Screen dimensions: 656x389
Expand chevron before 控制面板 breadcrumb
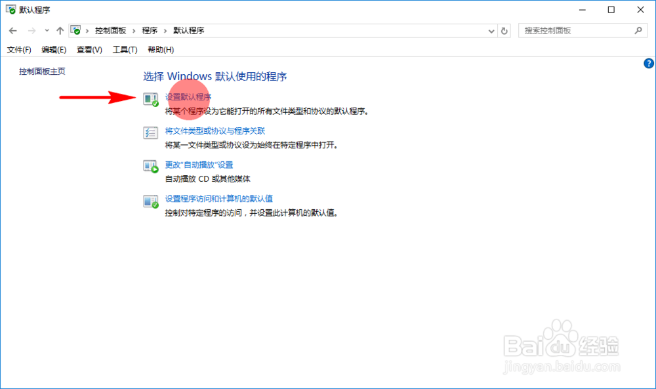tap(87, 31)
